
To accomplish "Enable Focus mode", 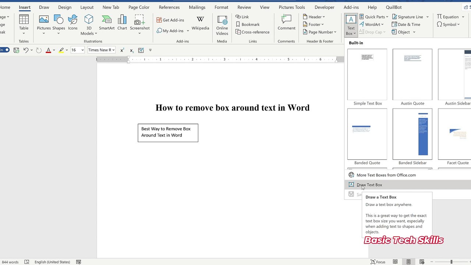I will click(x=378, y=262).
